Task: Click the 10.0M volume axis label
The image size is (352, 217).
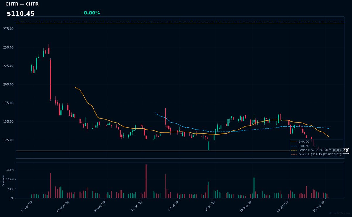Action: [10, 179]
